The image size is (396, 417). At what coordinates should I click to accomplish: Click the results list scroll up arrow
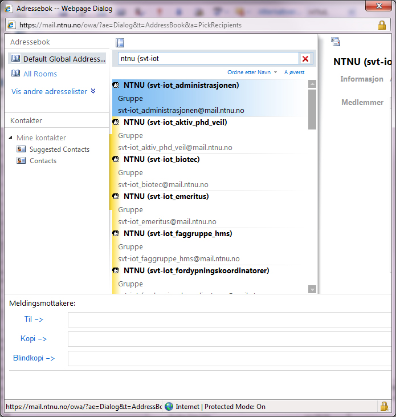click(312, 84)
